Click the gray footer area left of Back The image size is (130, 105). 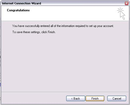[34, 99]
